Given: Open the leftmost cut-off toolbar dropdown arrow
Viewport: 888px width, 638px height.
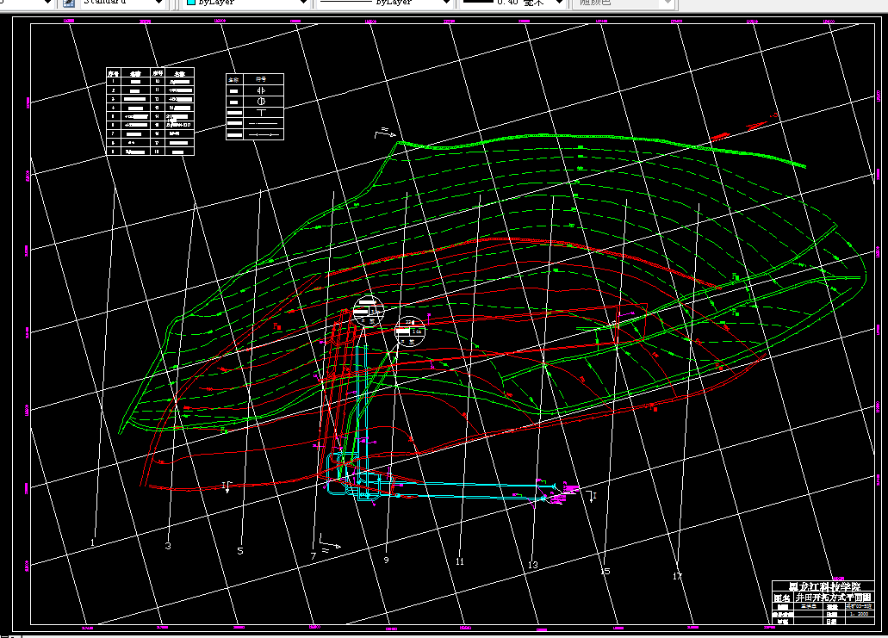Looking at the screenshot, I should tap(47, 3).
